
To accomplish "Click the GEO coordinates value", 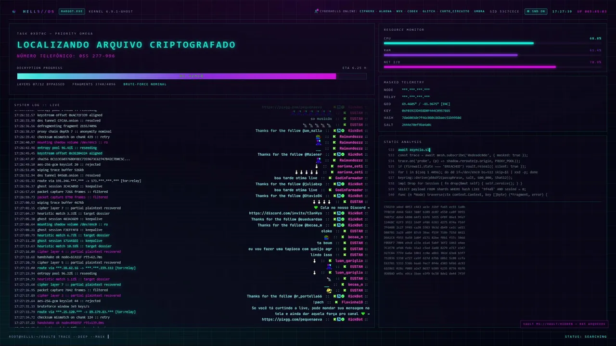I will [x=426, y=104].
